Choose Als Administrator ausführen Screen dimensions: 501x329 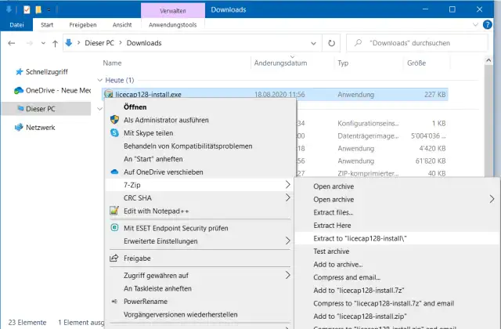point(166,120)
